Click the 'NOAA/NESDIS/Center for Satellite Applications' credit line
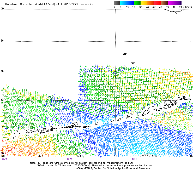Viewport: 193px width, 170px height. pos(113,168)
